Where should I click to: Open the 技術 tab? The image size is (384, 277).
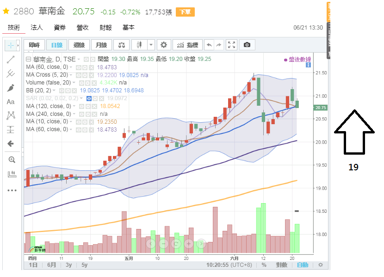point(14,28)
